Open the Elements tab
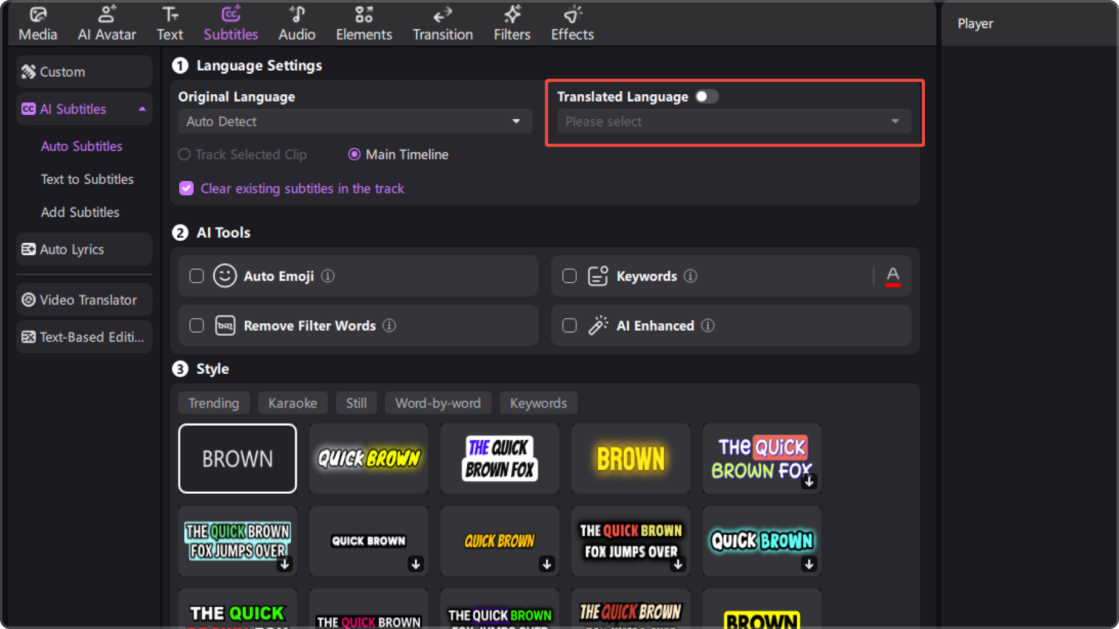The width and height of the screenshot is (1119, 629). pyautogui.click(x=364, y=24)
